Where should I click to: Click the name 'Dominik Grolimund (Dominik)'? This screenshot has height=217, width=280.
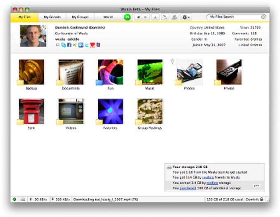coord(80,27)
